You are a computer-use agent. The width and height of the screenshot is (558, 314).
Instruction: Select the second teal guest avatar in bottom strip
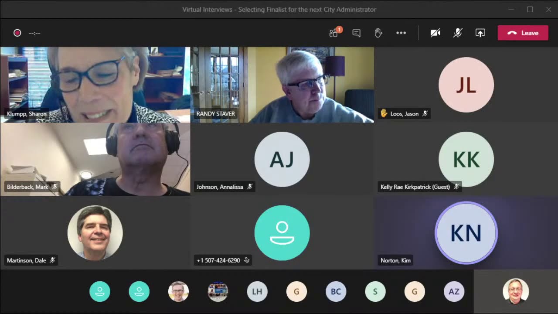pyautogui.click(x=139, y=291)
